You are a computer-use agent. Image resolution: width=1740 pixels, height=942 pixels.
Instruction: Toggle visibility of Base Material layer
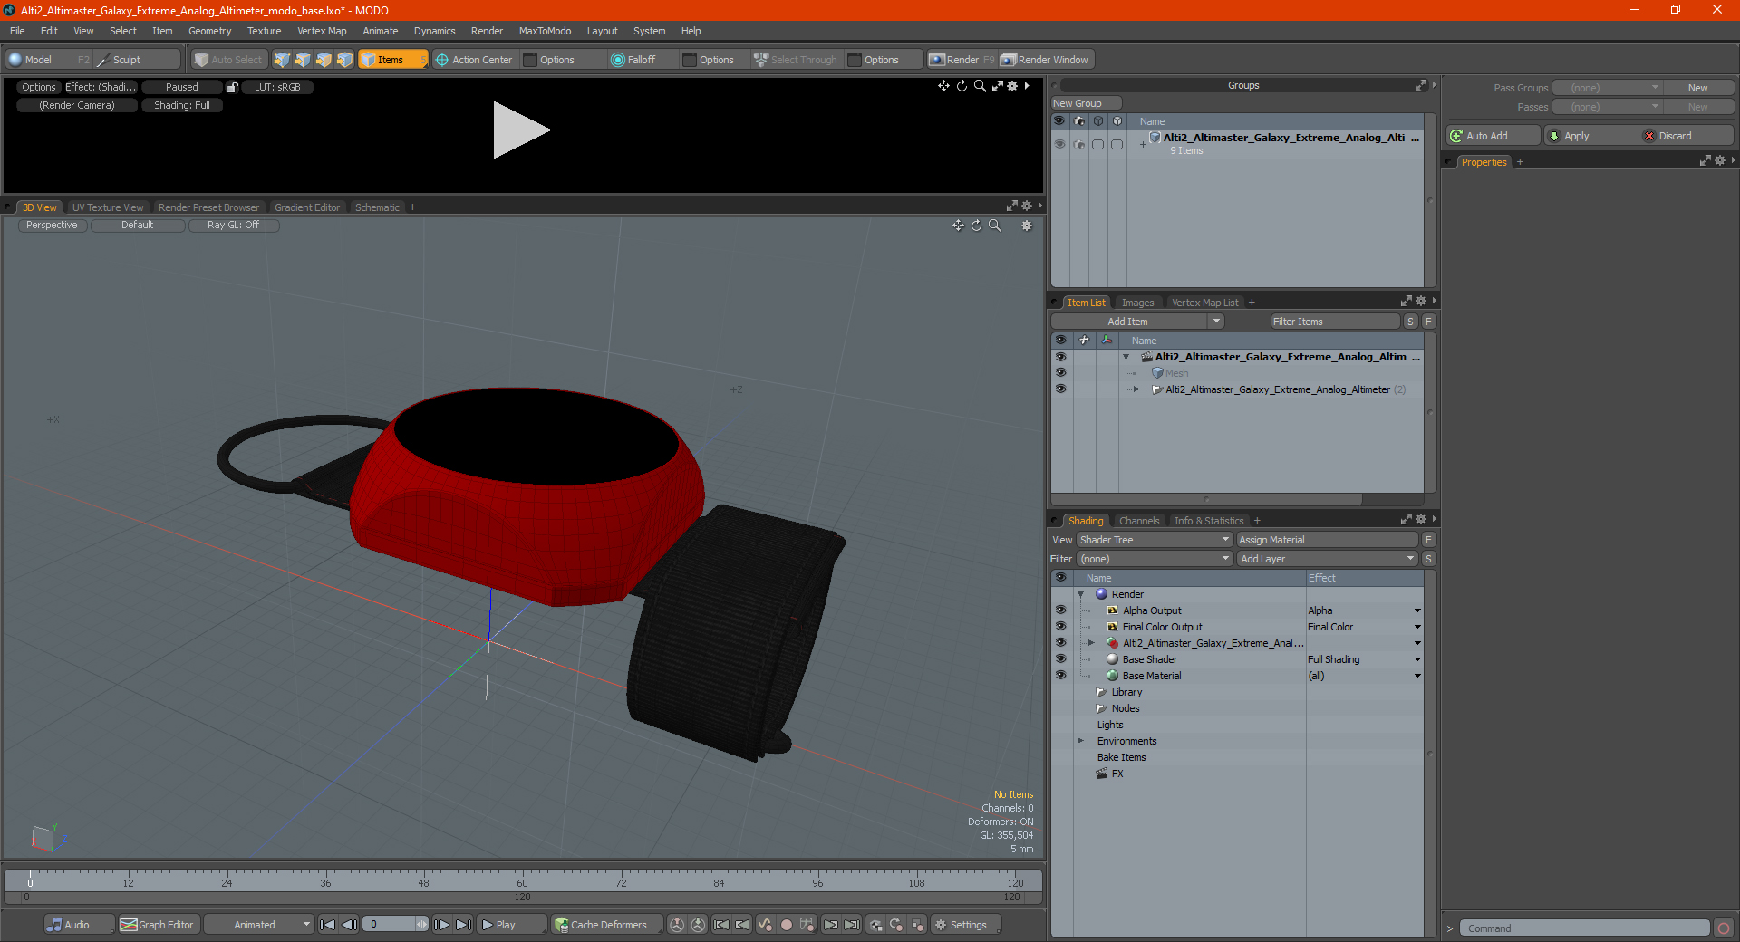click(1060, 676)
